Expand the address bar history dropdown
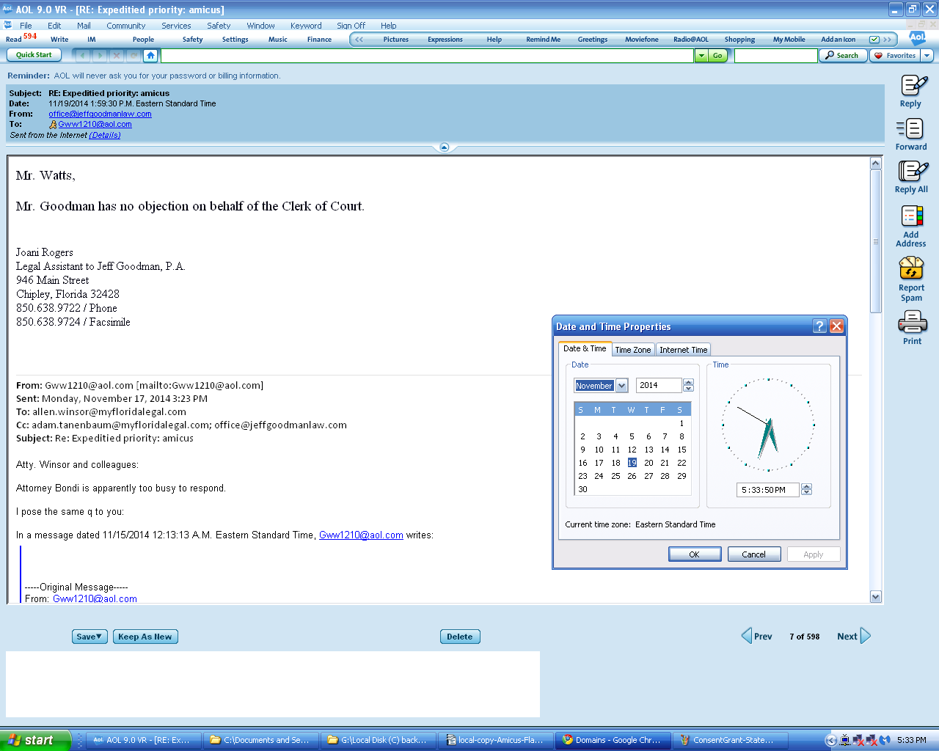Viewport: 939px width, 751px height. coord(701,56)
